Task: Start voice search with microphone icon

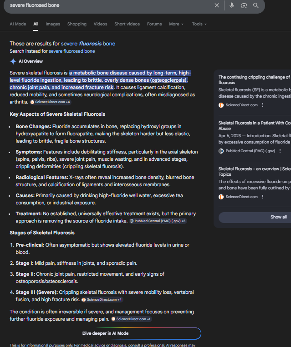Action: [231, 5]
